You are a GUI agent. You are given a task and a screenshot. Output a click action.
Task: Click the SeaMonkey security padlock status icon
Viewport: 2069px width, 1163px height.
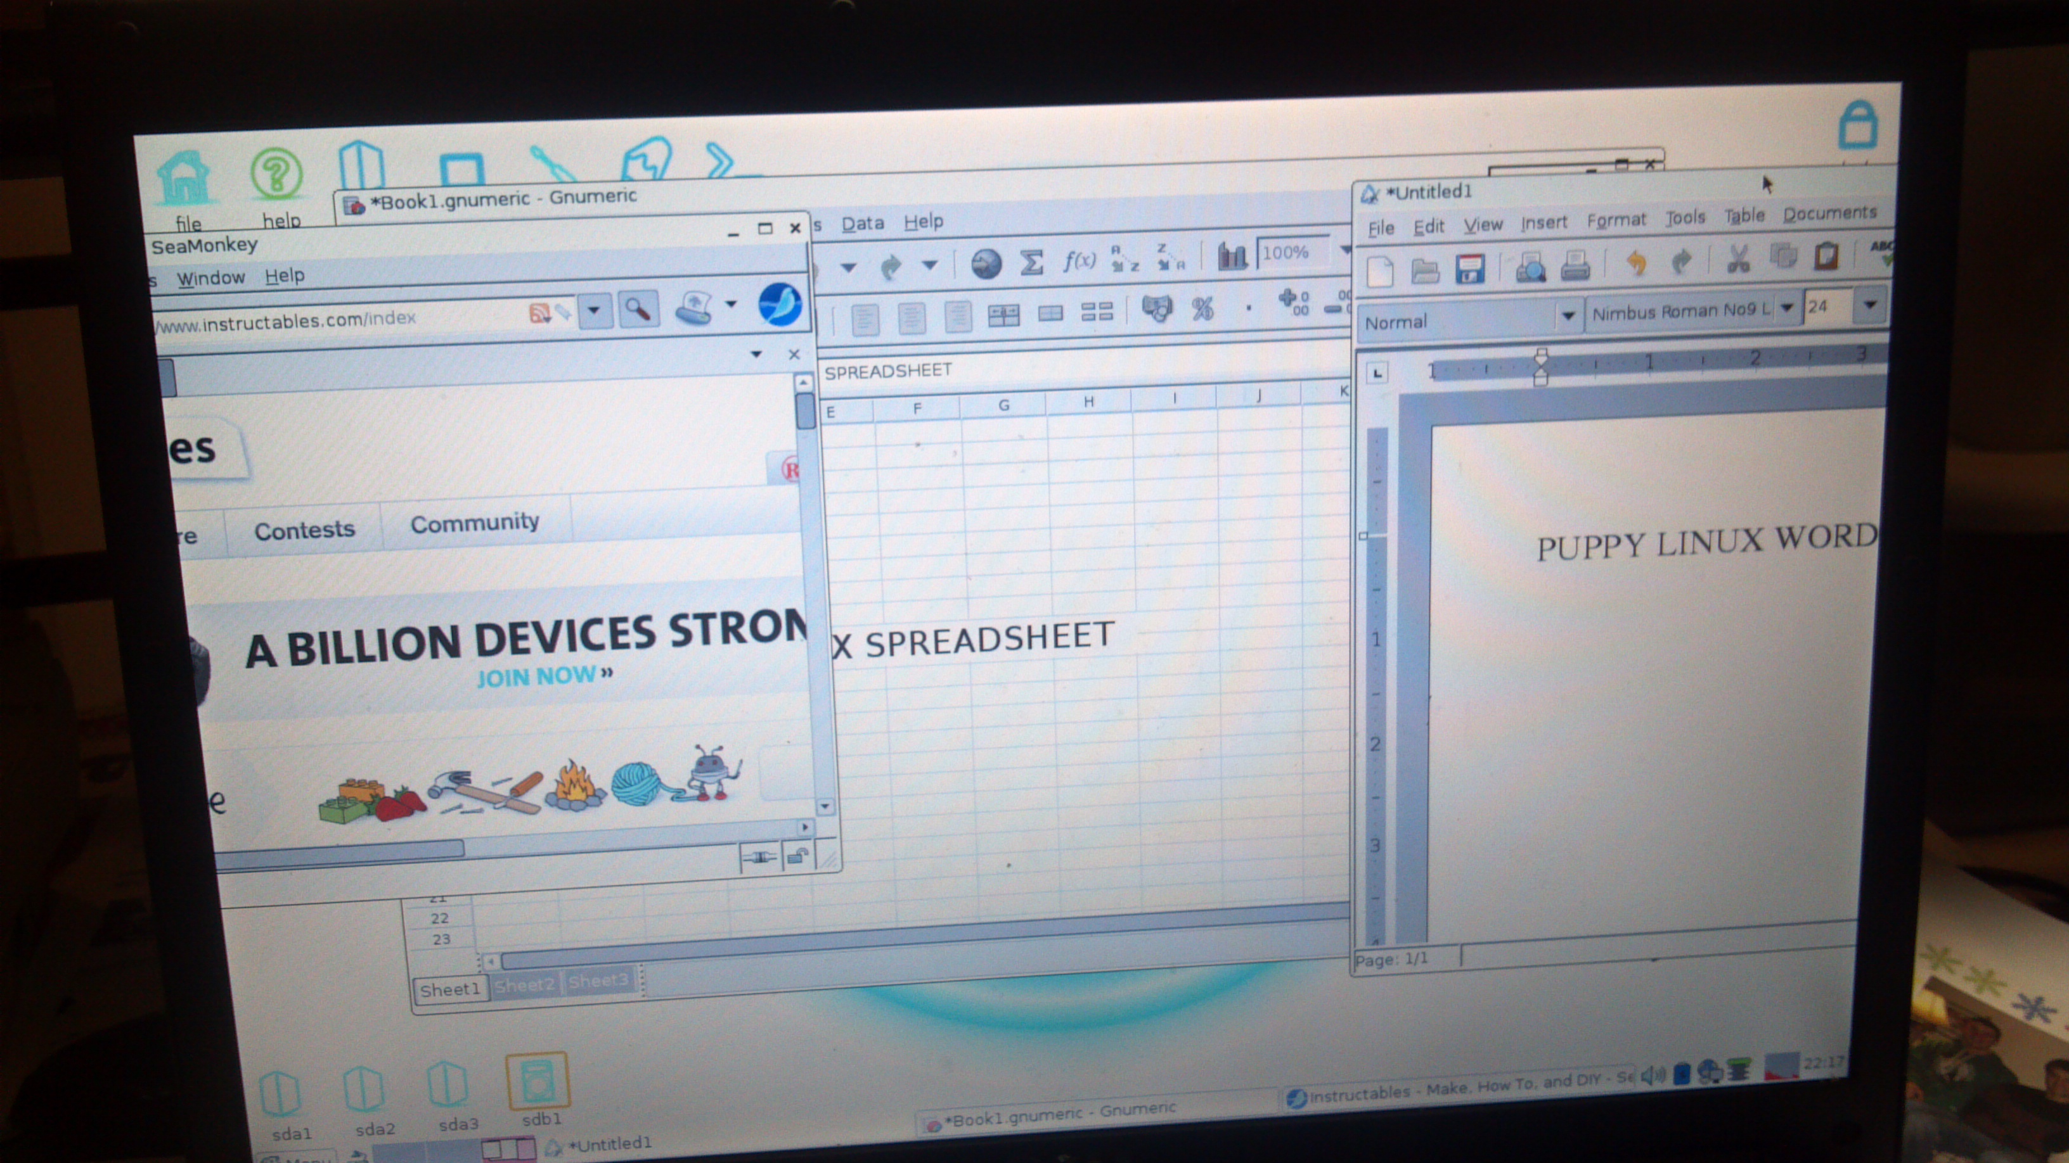coord(797,856)
